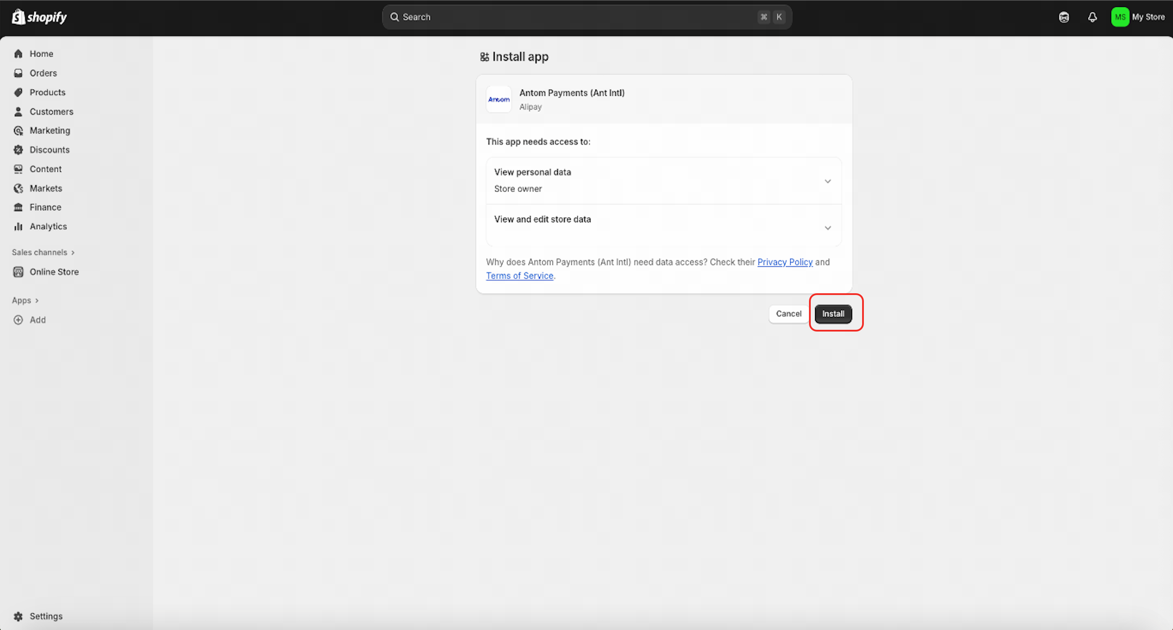Cancel the app installation

pyautogui.click(x=789, y=314)
